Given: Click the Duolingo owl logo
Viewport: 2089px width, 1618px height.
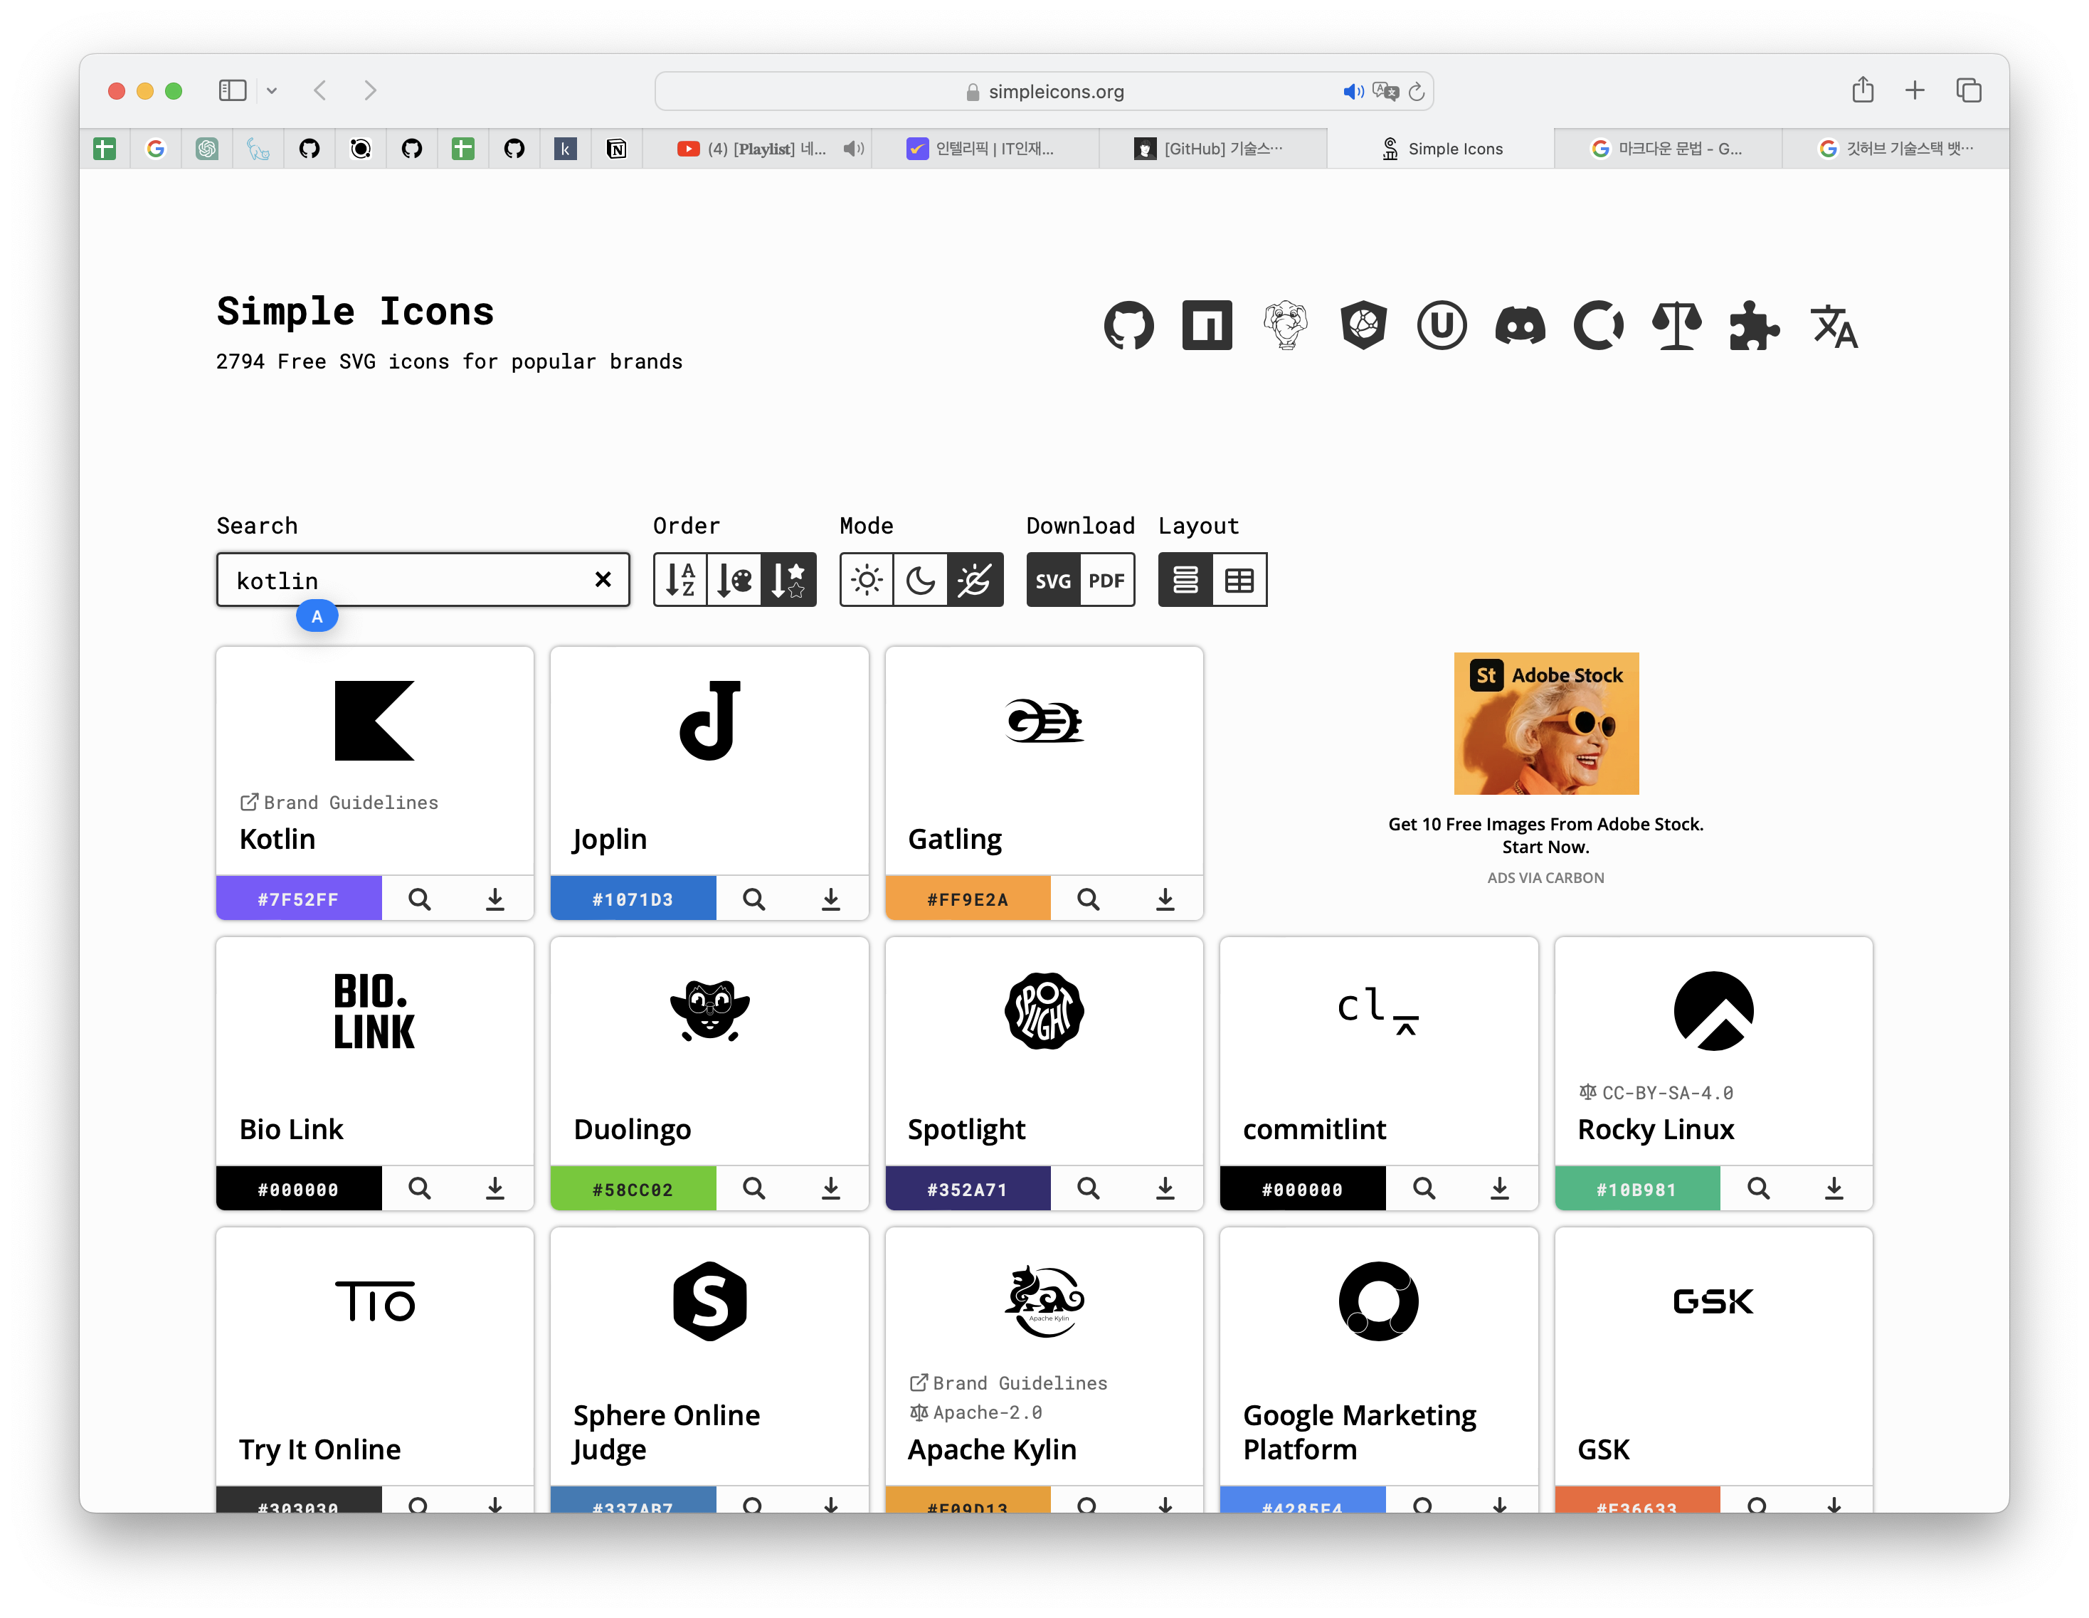Looking at the screenshot, I should (x=709, y=1011).
